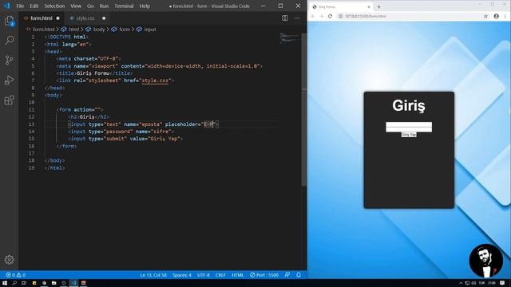Viewport: 511px width, 287px height.
Task: Click the password field in the login form
Action: tap(409, 129)
